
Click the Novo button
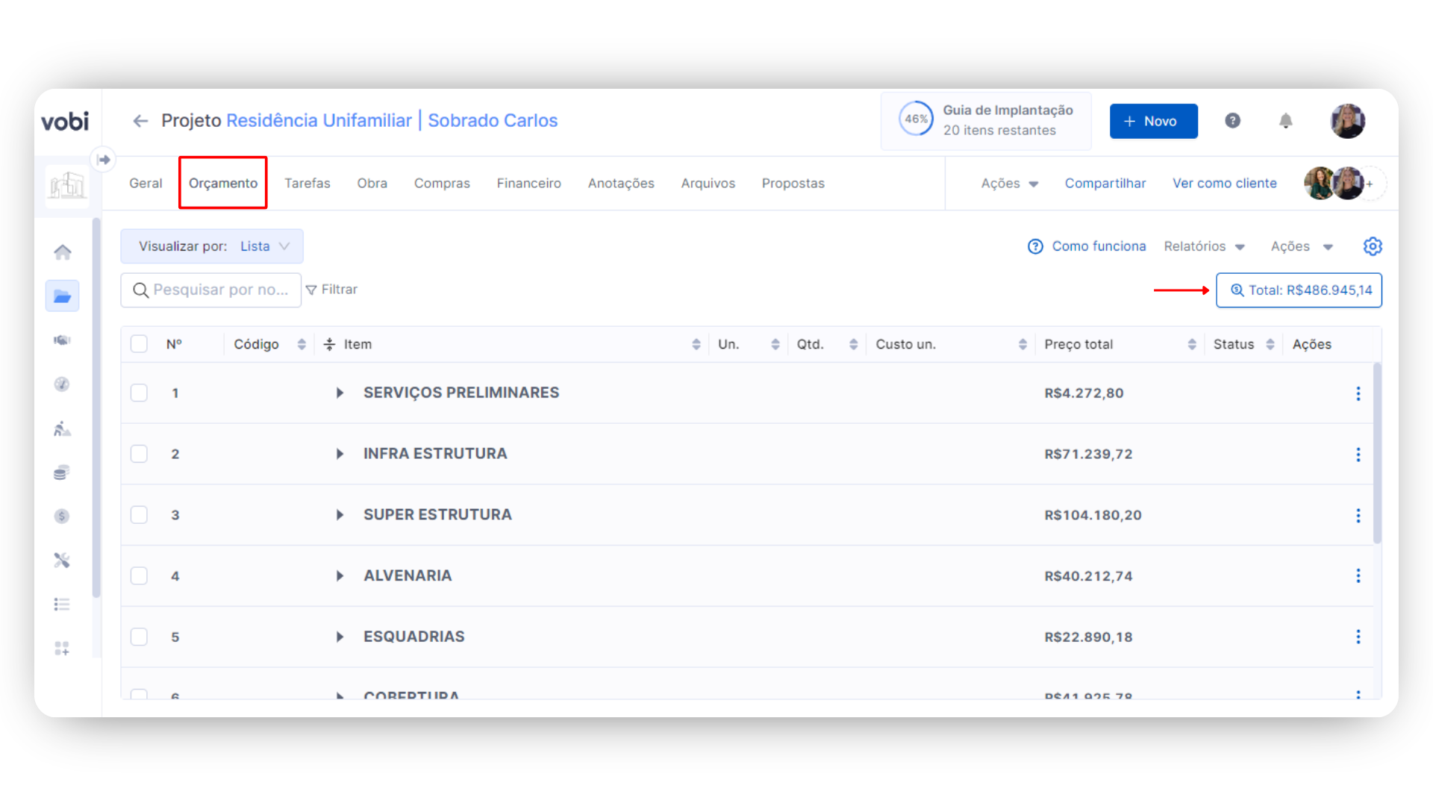click(1153, 121)
